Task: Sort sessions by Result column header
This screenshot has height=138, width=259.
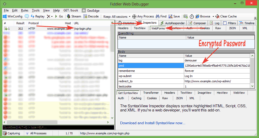Action: pos(20,23)
